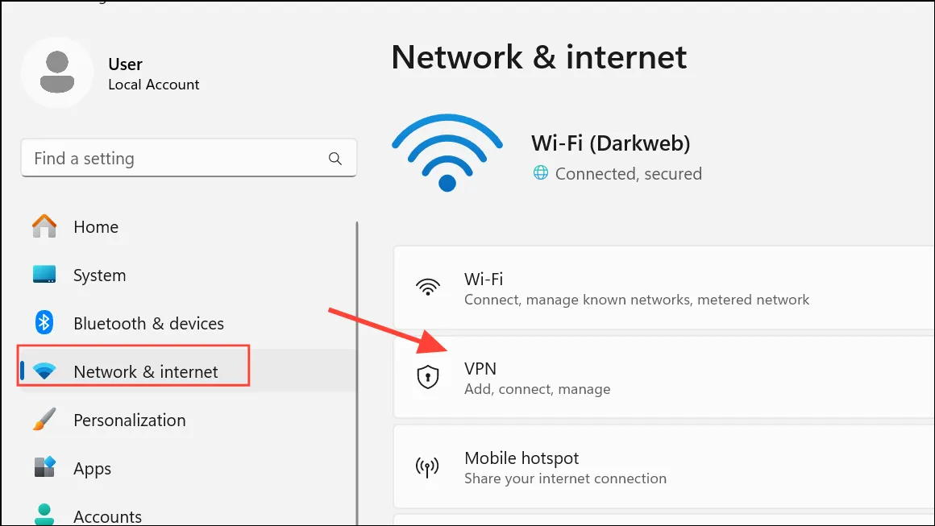Click the search magnifier icon

click(x=335, y=159)
